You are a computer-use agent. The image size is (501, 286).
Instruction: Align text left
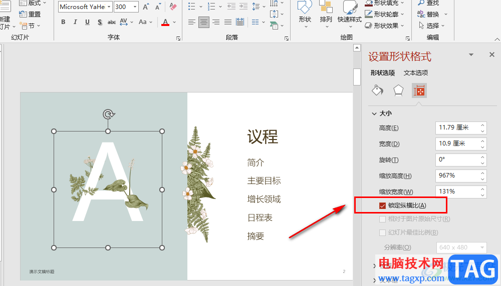click(192, 22)
